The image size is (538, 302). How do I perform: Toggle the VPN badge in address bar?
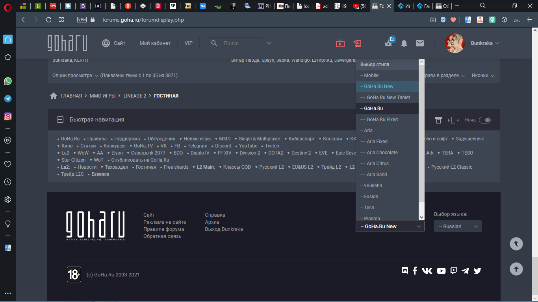(x=82, y=20)
